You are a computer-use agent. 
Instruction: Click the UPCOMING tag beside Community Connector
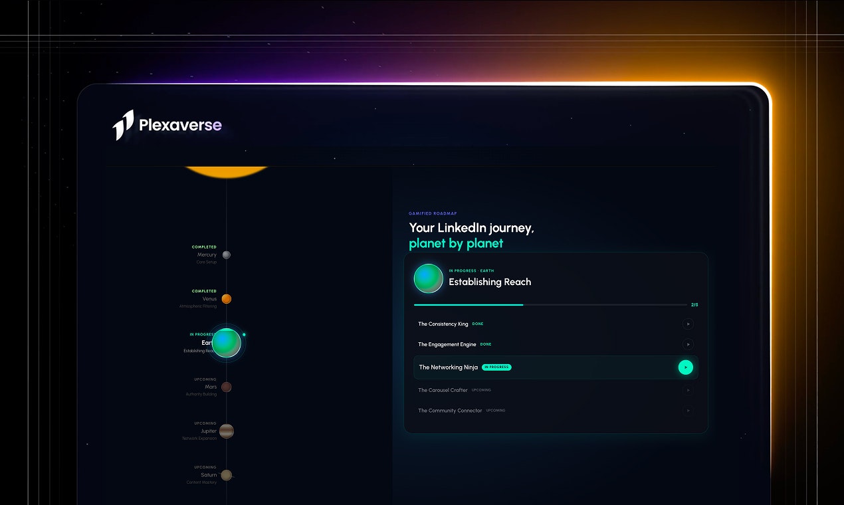(496, 411)
